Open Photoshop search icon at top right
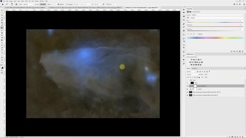 tap(237, 4)
